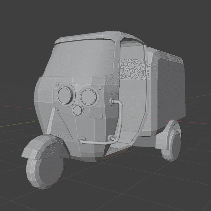Click the left large headlight
The width and height of the screenshot is (211, 211).
(64, 95)
